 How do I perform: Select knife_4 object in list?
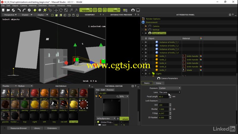[x=163, y=63]
